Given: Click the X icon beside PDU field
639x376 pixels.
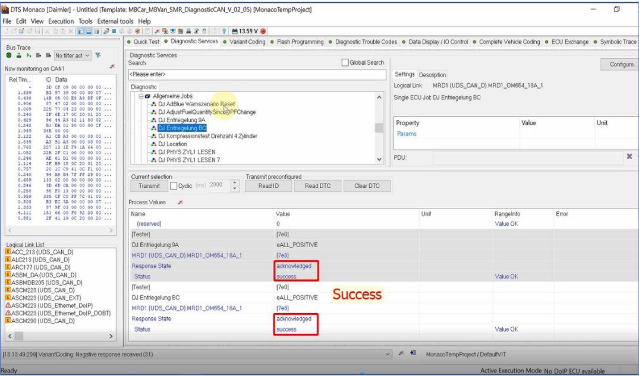Looking at the screenshot, I should pyautogui.click(x=629, y=157).
